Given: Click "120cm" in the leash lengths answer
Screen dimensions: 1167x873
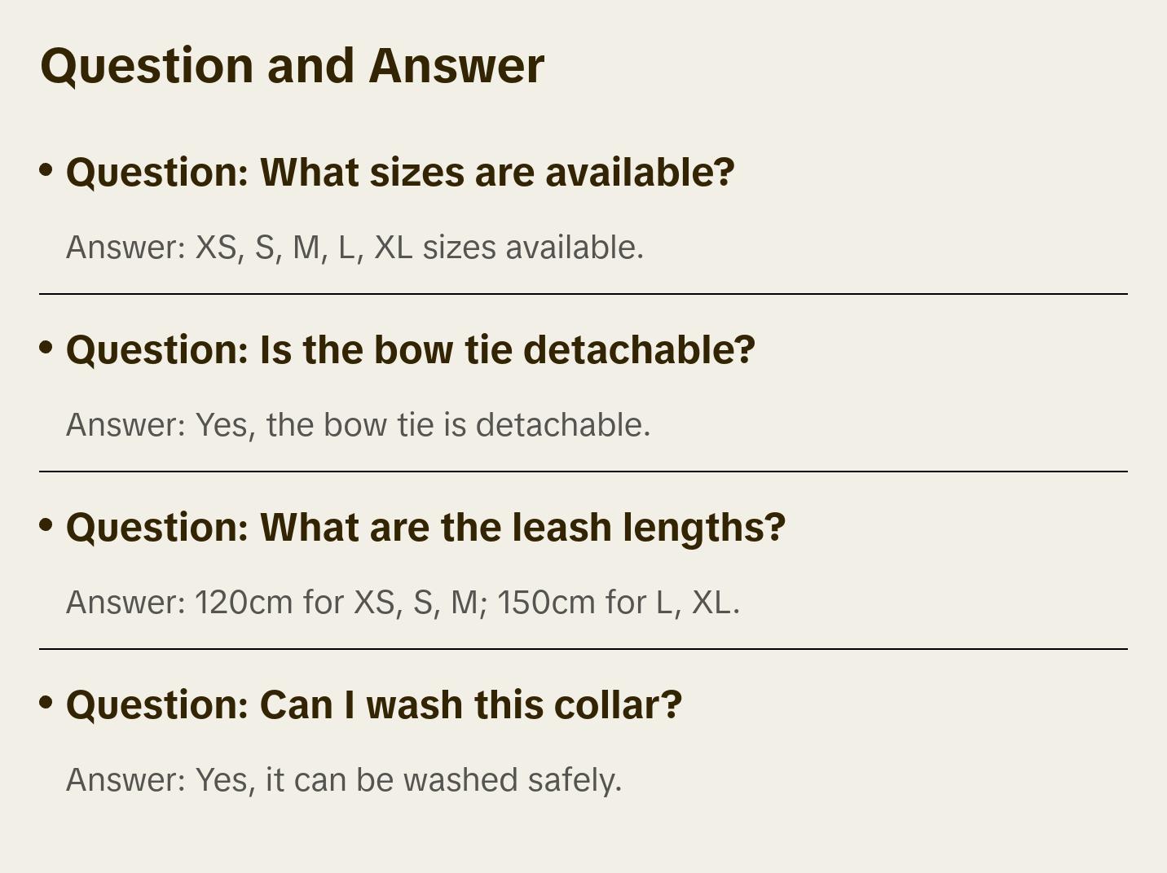Looking at the screenshot, I should coord(243,603).
